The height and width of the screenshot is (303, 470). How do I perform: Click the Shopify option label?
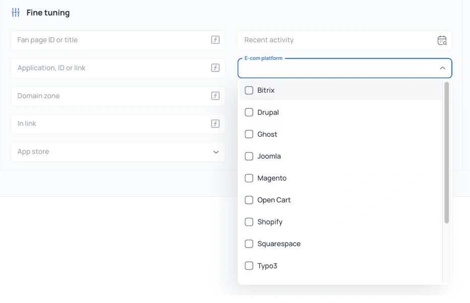click(270, 222)
